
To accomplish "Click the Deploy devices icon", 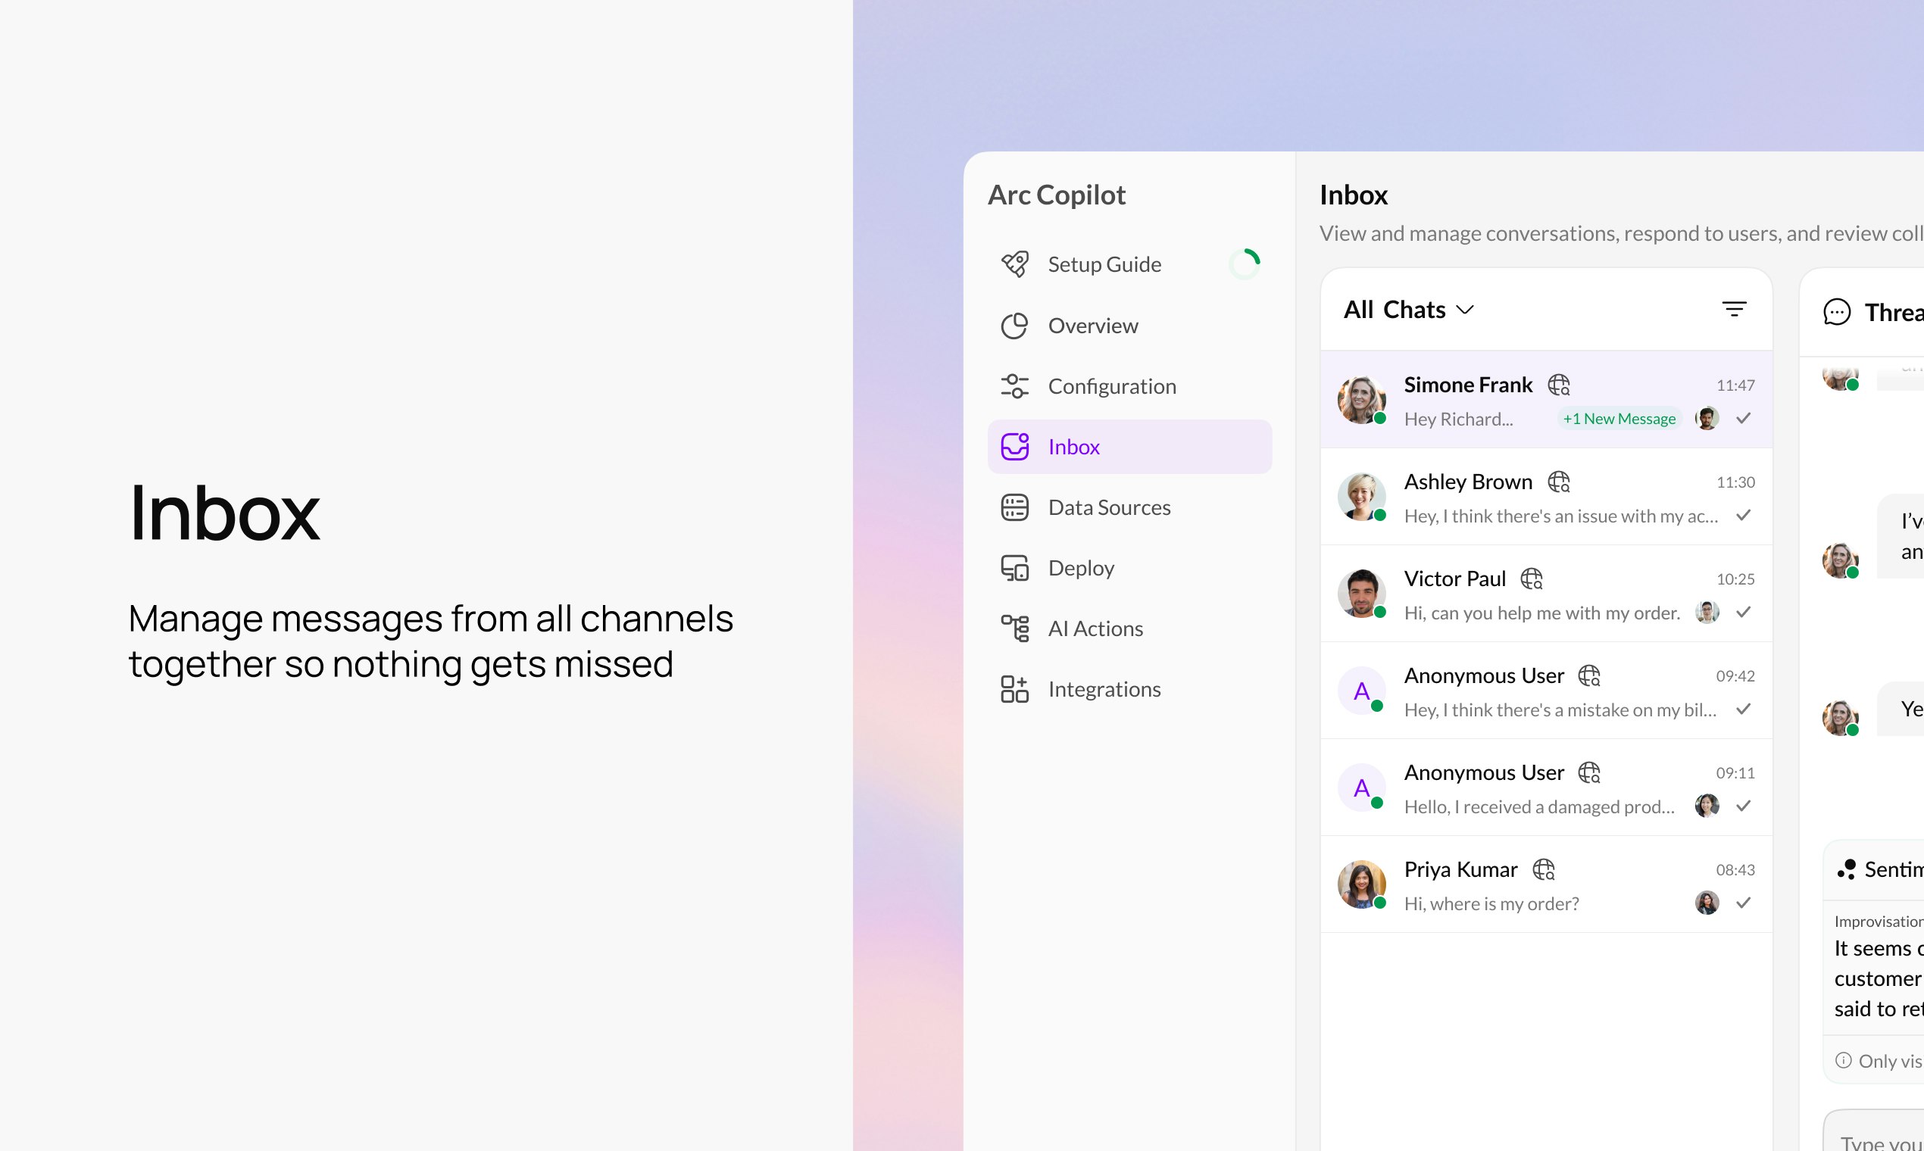I will click(1014, 568).
